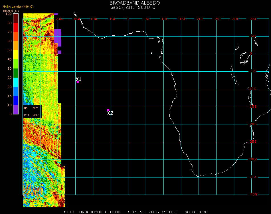
Task: Click the footer text 'NASA LARC'
Action: pos(196,212)
